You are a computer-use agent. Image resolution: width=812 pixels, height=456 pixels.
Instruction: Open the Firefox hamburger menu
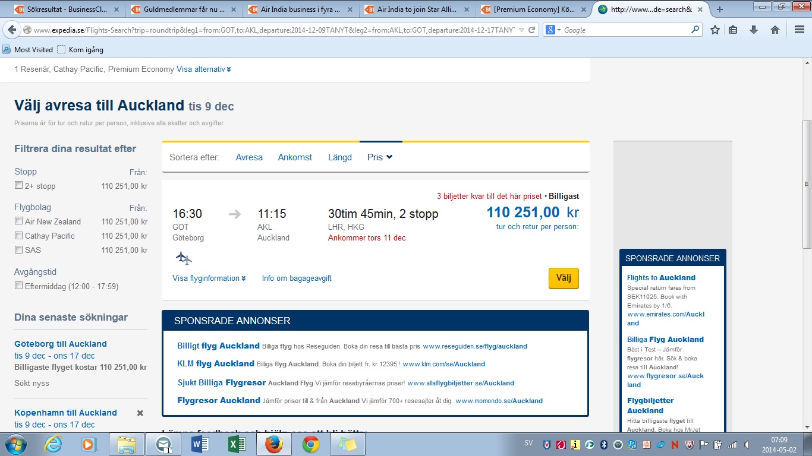(x=799, y=30)
